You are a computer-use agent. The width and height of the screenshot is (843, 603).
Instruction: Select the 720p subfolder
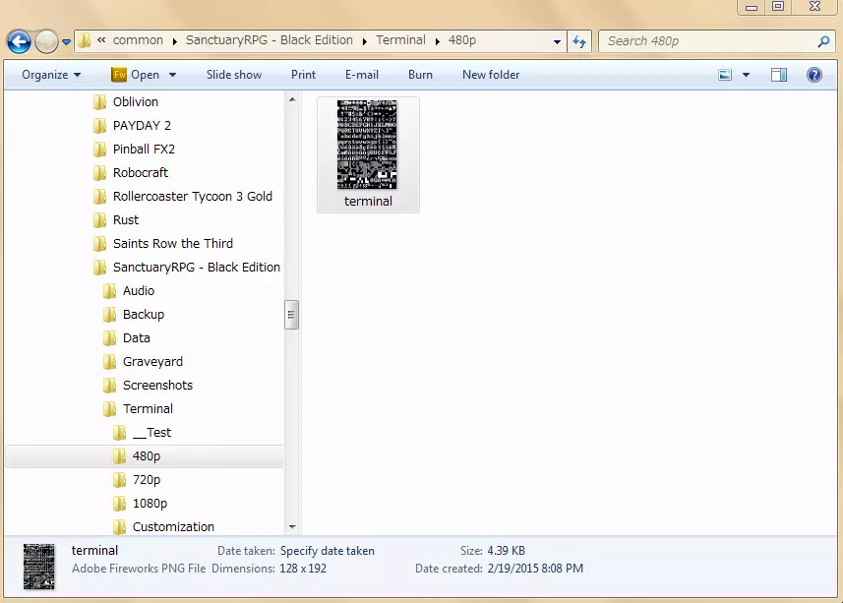(x=147, y=480)
